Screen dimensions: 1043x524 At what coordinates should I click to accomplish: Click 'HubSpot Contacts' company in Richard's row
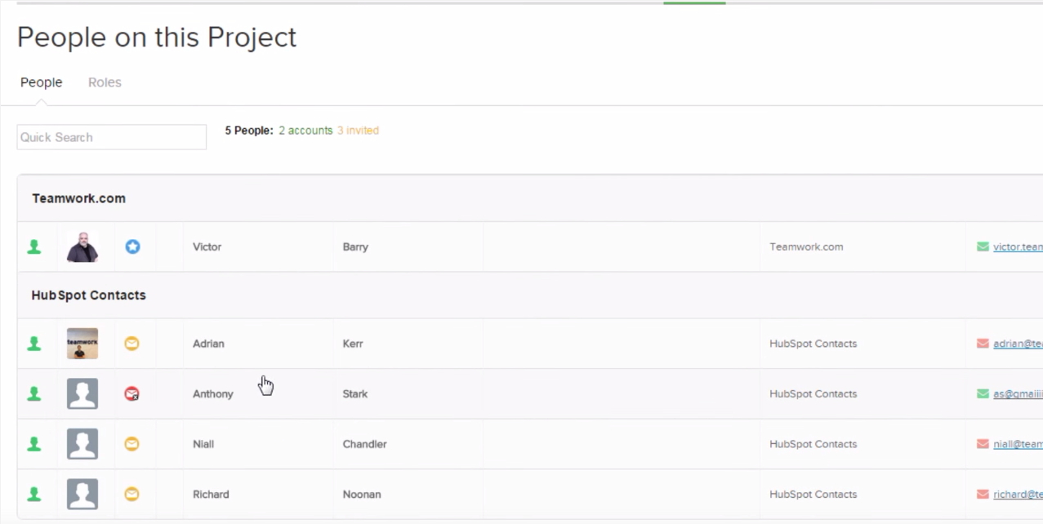(813, 494)
